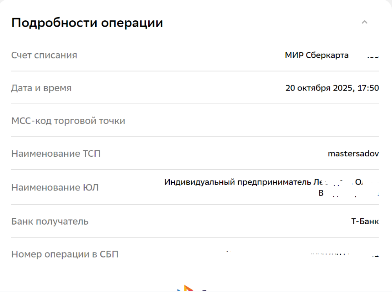The width and height of the screenshot is (392, 292).
Task: Click the partially hidden СБП operation number
Action: click(x=341, y=255)
